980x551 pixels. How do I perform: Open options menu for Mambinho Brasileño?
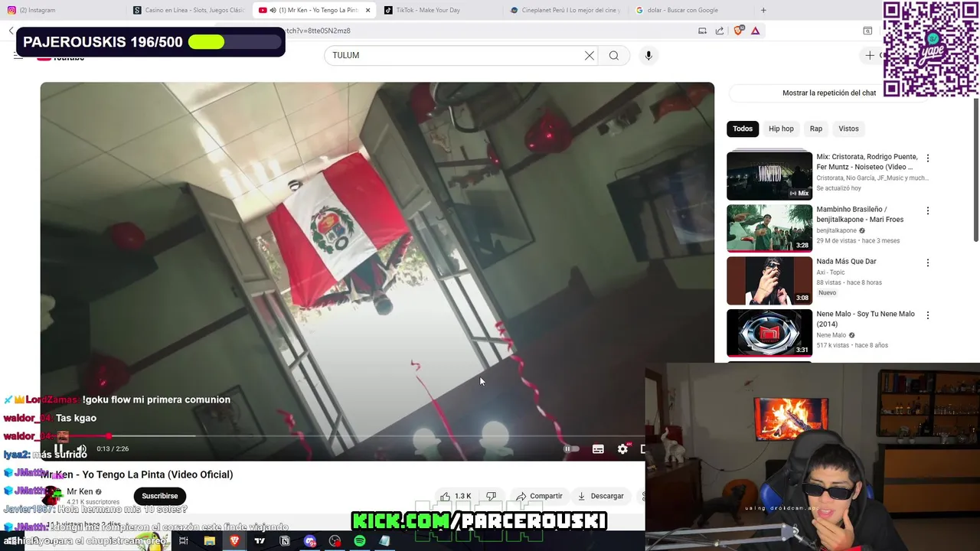928,210
